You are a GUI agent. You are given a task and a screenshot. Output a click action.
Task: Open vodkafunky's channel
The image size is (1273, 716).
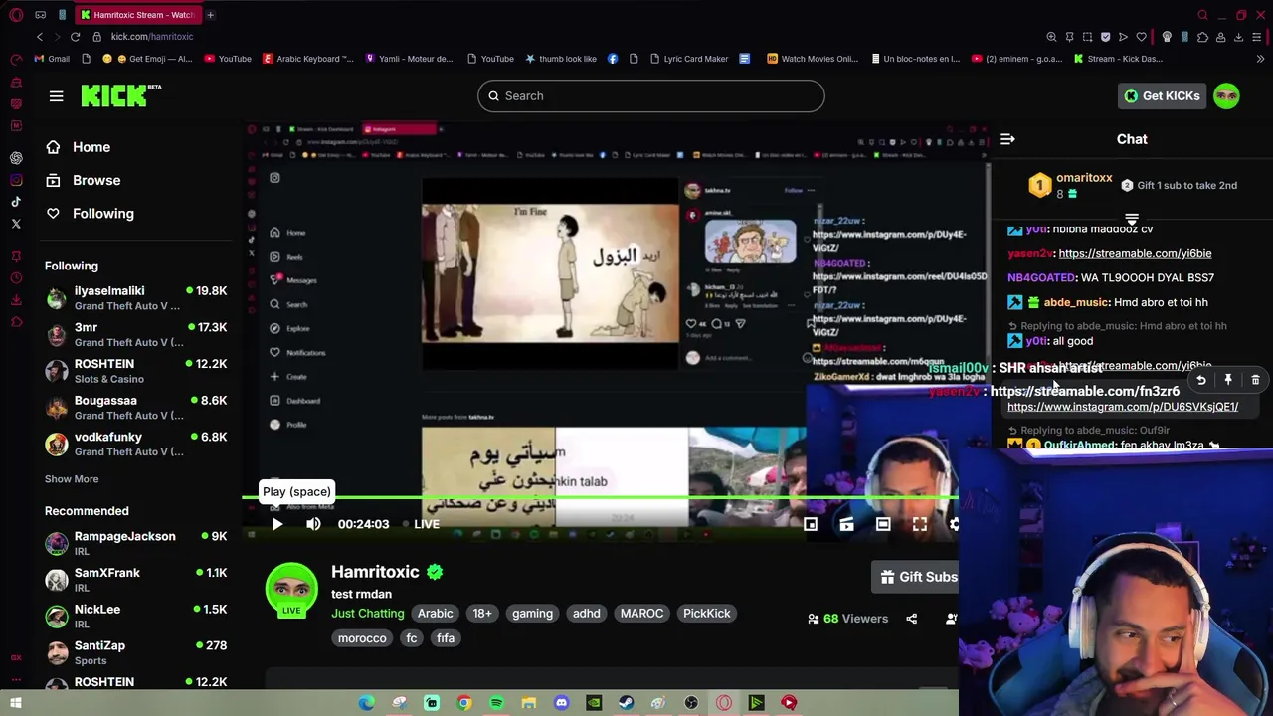pos(136,444)
